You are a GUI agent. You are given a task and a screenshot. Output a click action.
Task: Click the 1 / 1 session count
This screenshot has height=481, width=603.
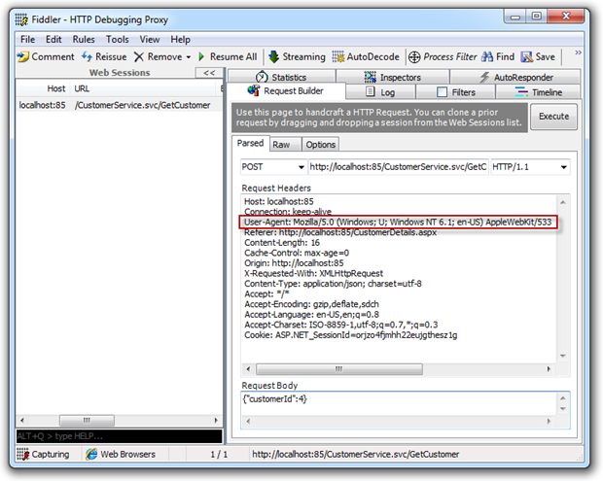219,455
